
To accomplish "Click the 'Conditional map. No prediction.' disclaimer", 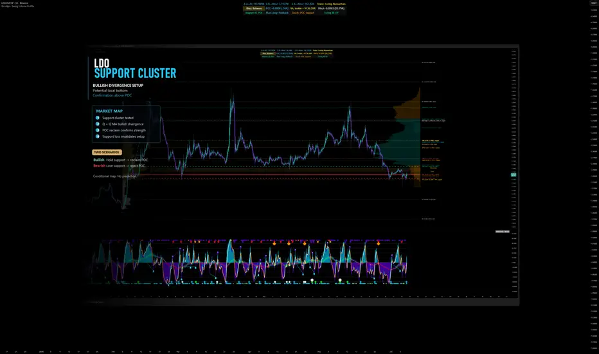I will pyautogui.click(x=114, y=176).
